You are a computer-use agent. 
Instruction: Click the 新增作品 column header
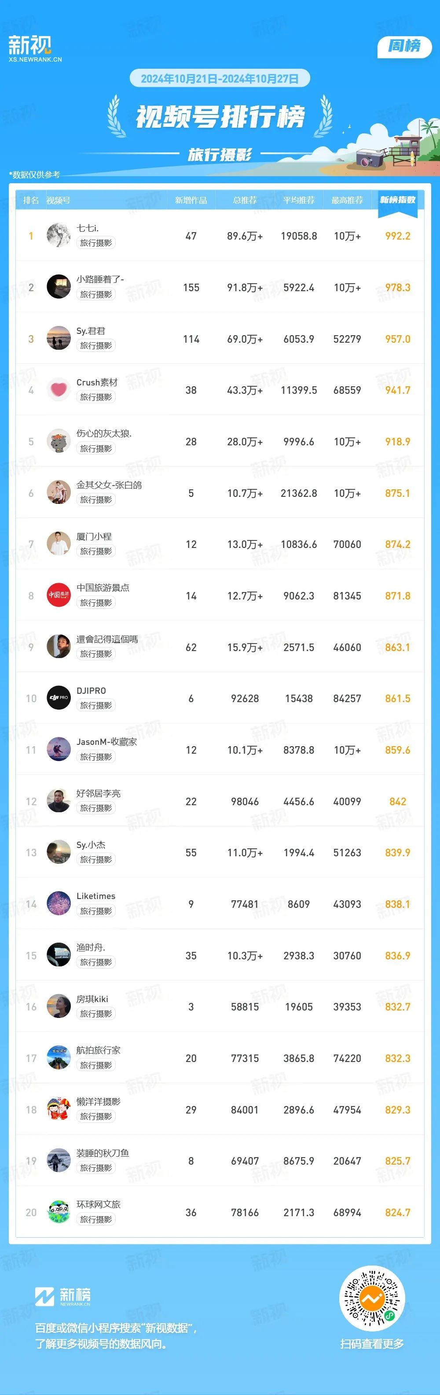[x=191, y=200]
